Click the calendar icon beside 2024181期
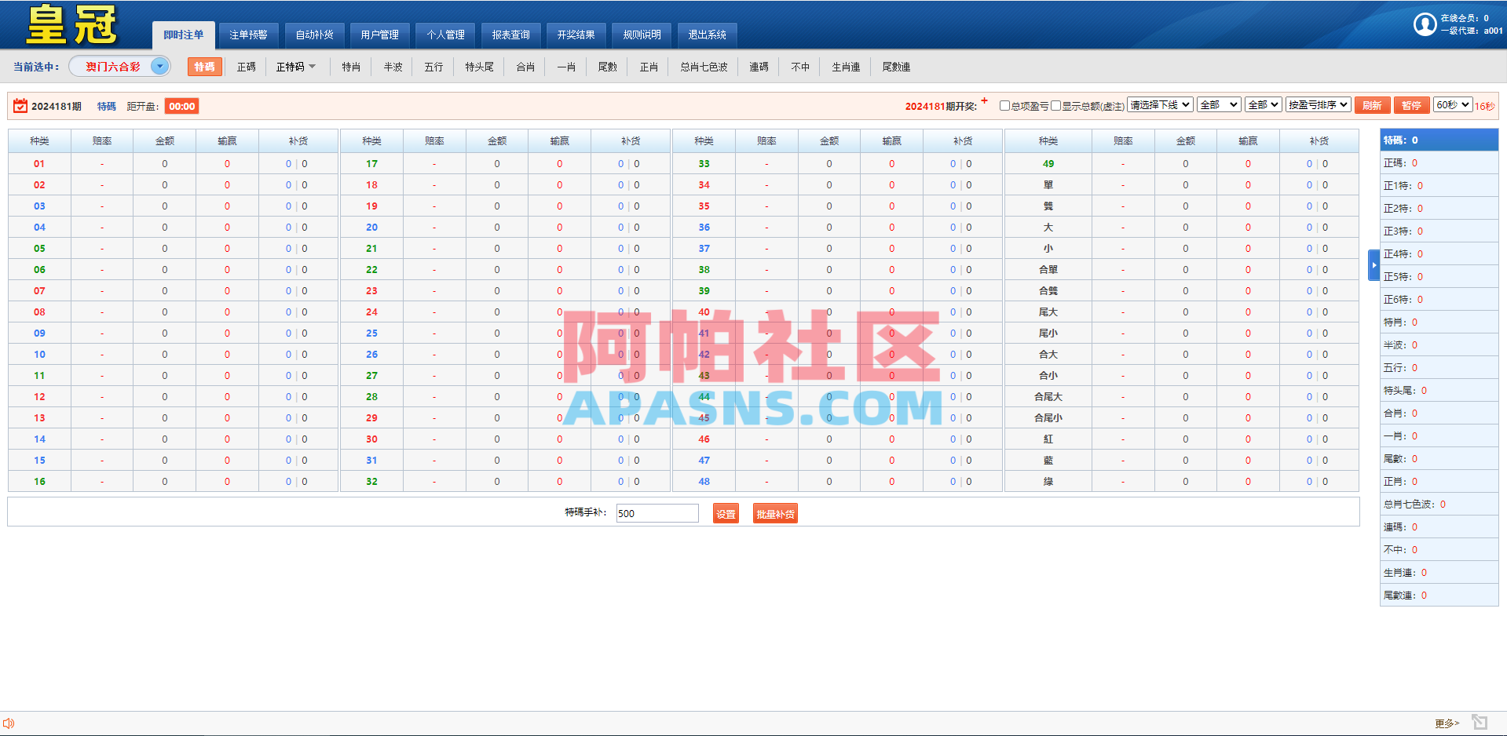The height and width of the screenshot is (736, 1507). [19, 104]
